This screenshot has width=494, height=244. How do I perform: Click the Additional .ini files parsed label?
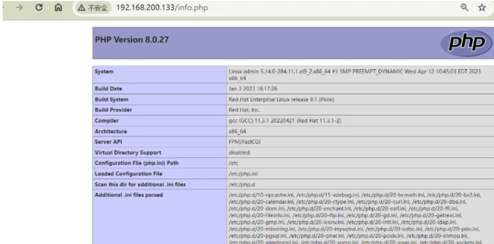(x=128, y=195)
